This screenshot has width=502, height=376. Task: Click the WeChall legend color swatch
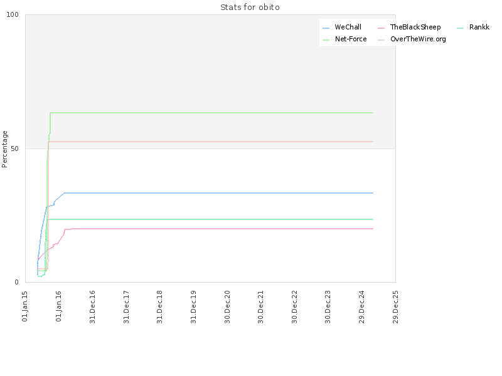326,28
